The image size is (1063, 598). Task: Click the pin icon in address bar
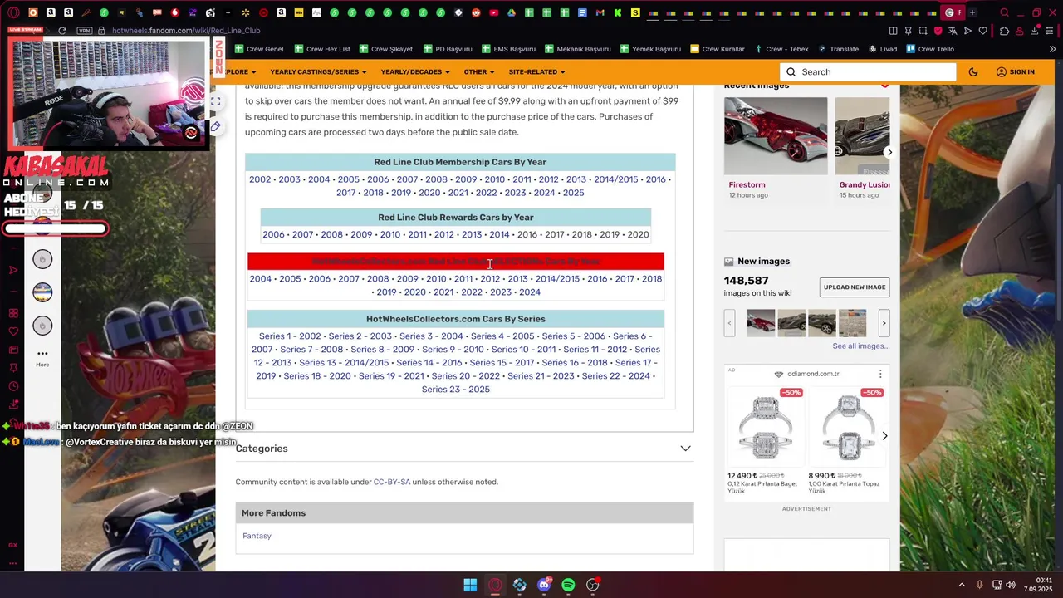(908, 31)
